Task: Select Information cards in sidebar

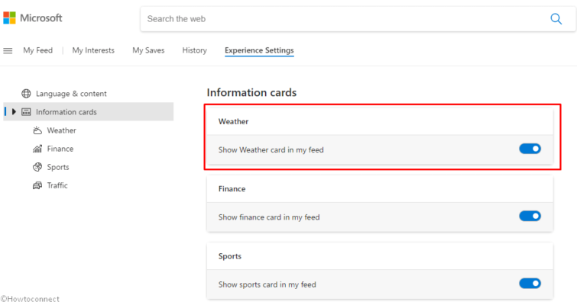Action: point(89,111)
